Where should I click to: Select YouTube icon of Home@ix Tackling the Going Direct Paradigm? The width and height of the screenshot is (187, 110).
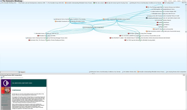point(128,34)
